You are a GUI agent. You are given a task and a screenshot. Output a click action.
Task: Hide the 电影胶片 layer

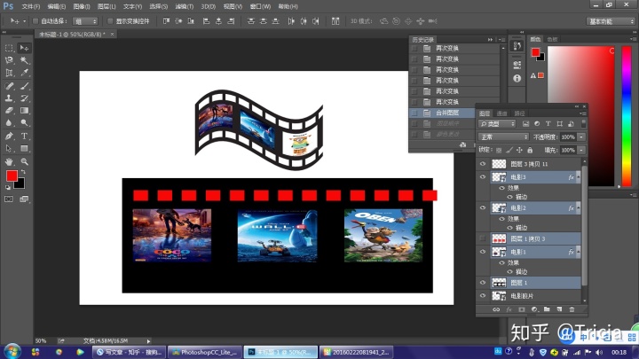point(483,296)
